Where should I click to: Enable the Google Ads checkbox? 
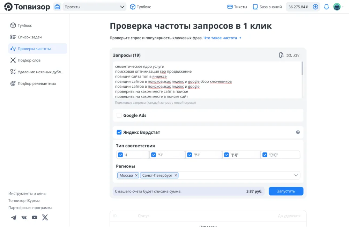point(119,115)
